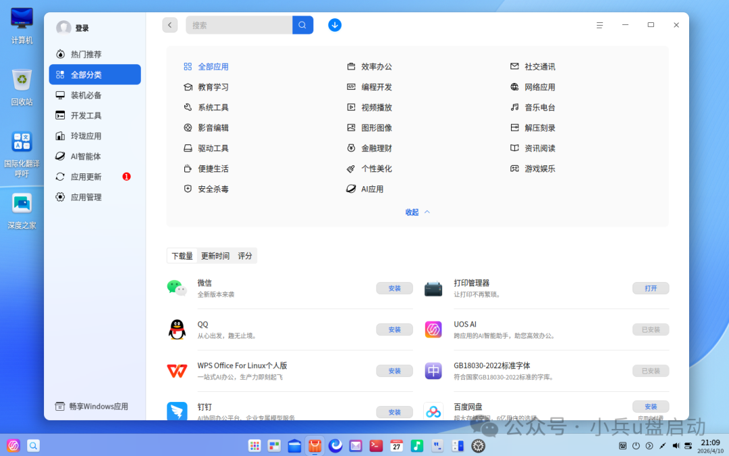Sort apps by 评分 tab
Screen dimensions: 729x456
pos(245,256)
